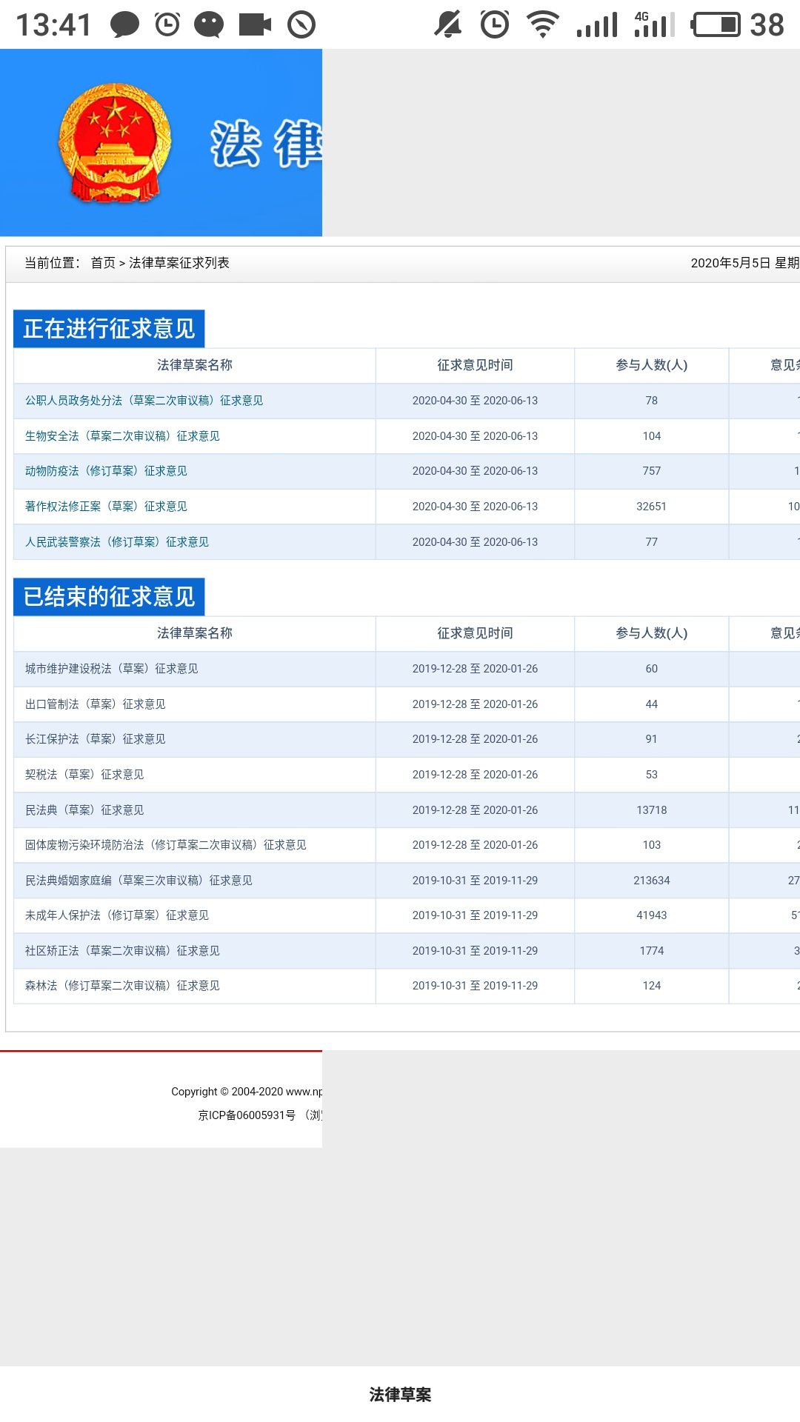Open 著作权法修正案 draft consultation
Image resolution: width=800 pixels, height=1422 pixels.
[106, 507]
